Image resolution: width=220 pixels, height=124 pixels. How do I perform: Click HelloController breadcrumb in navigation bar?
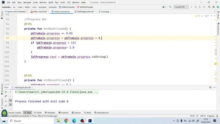pos(67,7)
